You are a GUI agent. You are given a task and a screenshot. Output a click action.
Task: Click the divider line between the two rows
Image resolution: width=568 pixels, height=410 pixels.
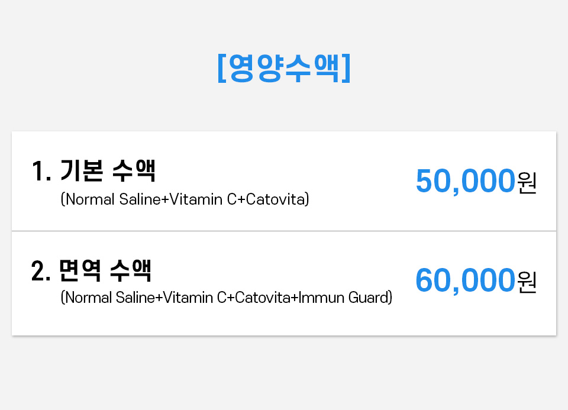284,231
